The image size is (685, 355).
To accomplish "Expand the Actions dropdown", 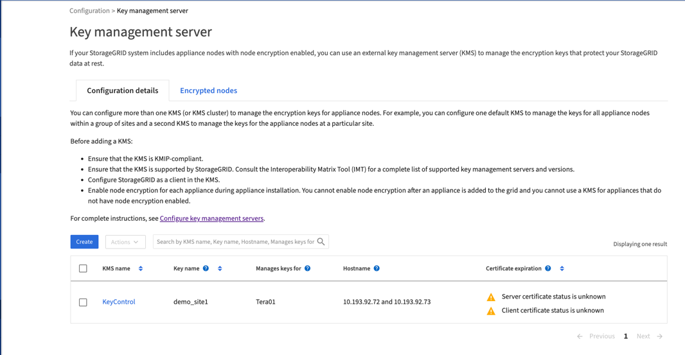I will [125, 242].
